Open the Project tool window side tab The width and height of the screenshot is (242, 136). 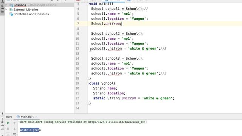click(2, 6)
